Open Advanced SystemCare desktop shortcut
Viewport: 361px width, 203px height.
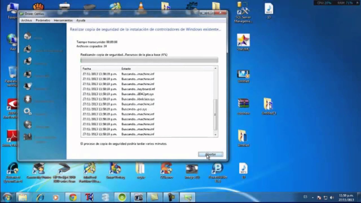[12, 172]
